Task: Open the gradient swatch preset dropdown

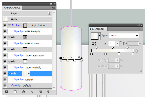Action: [x=99, y=36]
